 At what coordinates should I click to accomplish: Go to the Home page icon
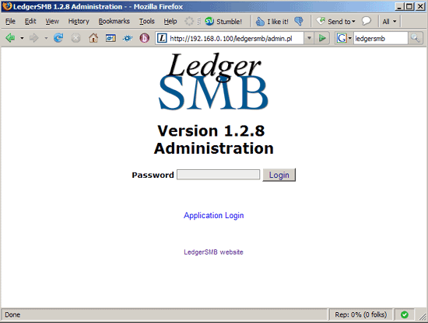(x=93, y=38)
